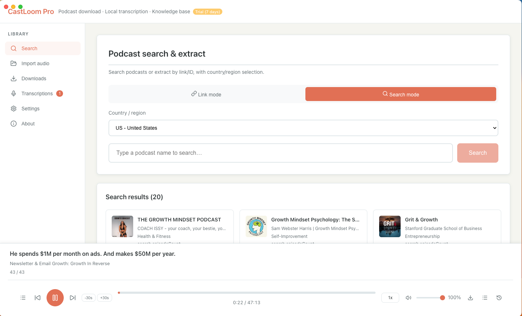Open the Settings page from the sidebar
Viewport: 522px width, 316px height.
click(30, 109)
